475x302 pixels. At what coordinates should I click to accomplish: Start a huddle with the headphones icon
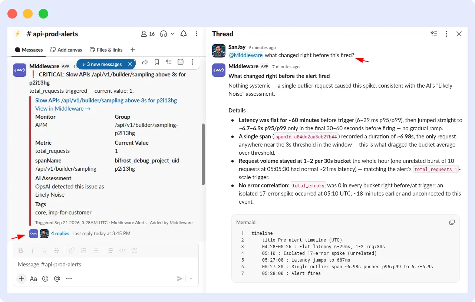[164, 34]
